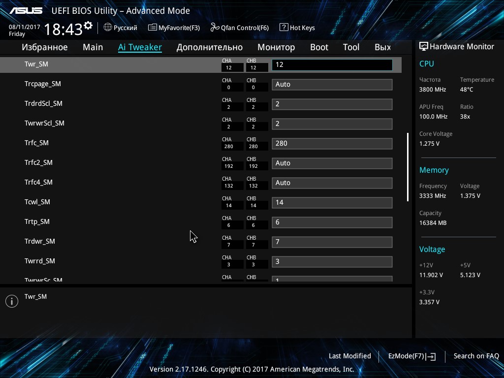Select the Twr_SM row label
The width and height of the screenshot is (504, 378).
[x=36, y=64]
